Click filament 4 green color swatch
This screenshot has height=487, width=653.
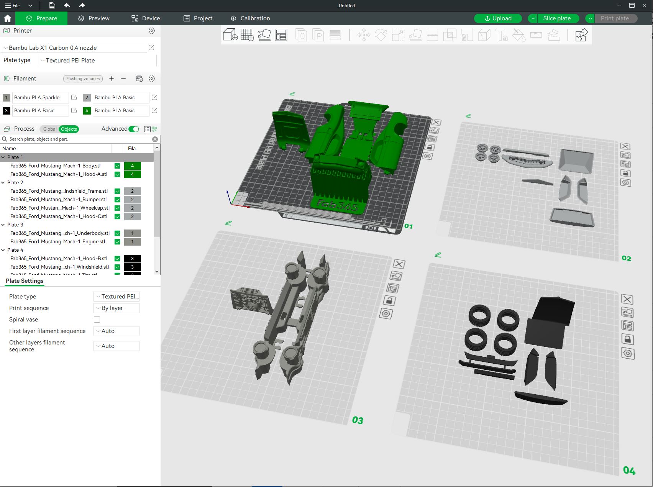coord(87,111)
